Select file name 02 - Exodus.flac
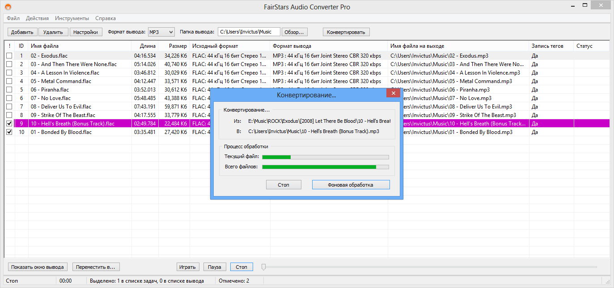Screen dimensions: 614x288 [49, 56]
